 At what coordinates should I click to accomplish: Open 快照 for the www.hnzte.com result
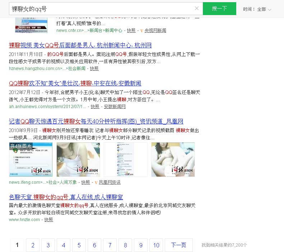click(48, 220)
